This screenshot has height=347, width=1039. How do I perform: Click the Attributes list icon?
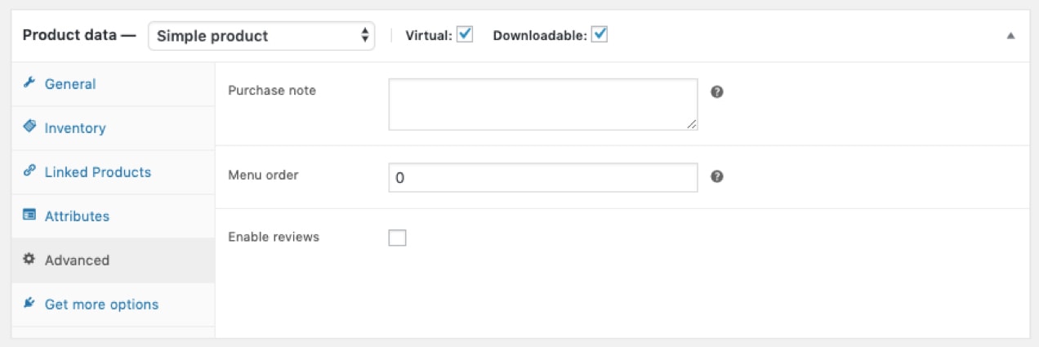29,216
